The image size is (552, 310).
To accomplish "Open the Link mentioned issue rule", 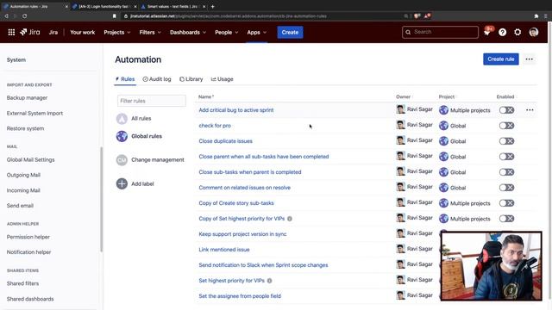I will tap(224, 250).
